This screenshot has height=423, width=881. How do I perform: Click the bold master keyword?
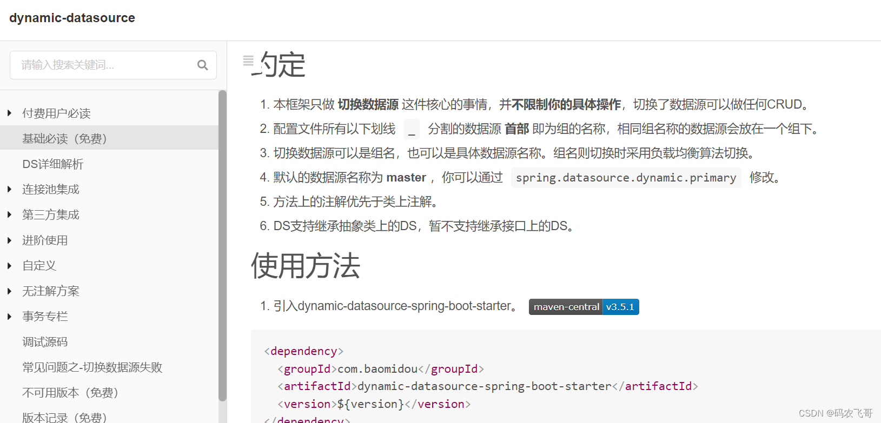(406, 178)
